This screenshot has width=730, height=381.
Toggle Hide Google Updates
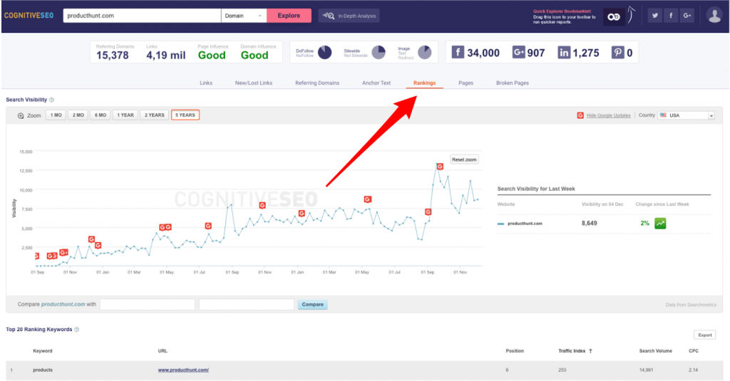click(x=608, y=115)
